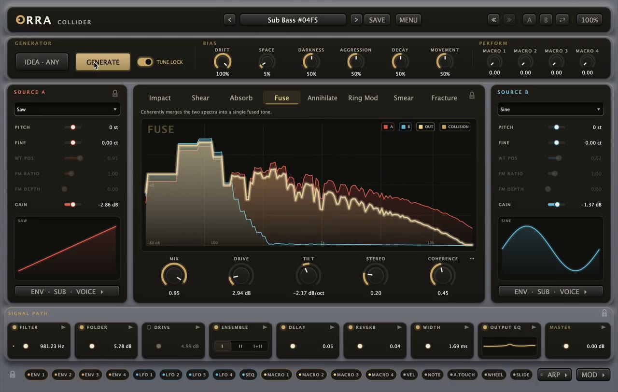The width and height of the screenshot is (618, 392).
Task: Click the collision mode lock icon
Action: 472,96
